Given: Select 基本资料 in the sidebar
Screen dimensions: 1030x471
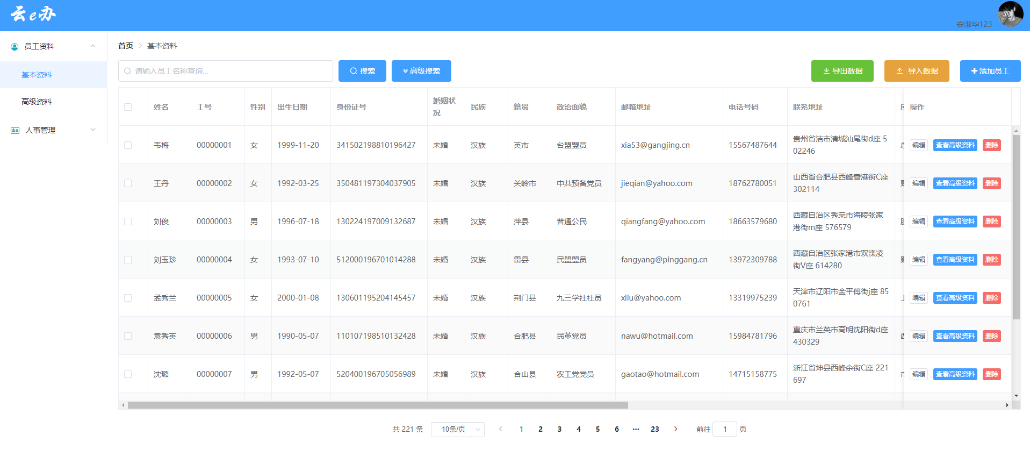Looking at the screenshot, I should (x=53, y=75).
